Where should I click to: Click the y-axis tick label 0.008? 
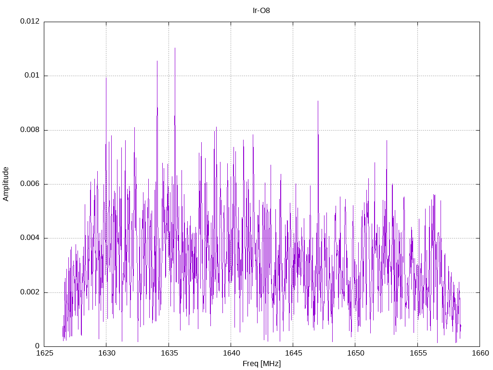point(30,130)
